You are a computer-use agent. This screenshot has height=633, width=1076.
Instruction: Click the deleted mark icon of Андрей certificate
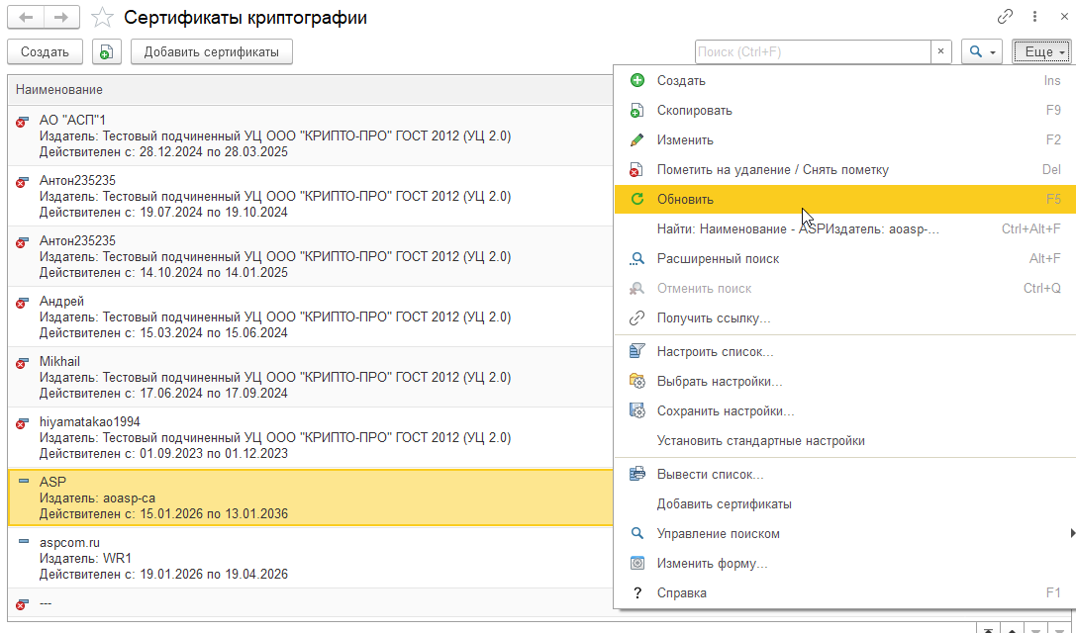click(x=22, y=304)
